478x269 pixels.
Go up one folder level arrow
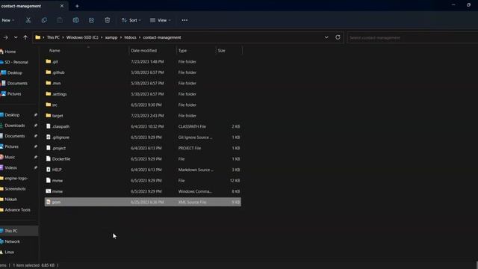click(25, 37)
